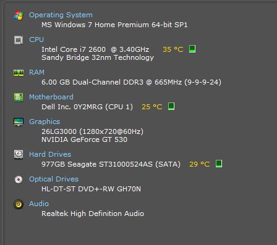Open the Hard Drives section heading
The height and width of the screenshot is (245, 277).
pos(50,154)
